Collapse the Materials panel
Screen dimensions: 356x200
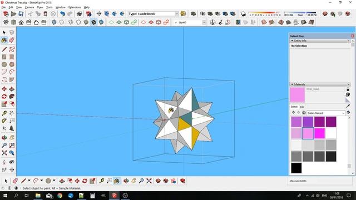pos(292,84)
